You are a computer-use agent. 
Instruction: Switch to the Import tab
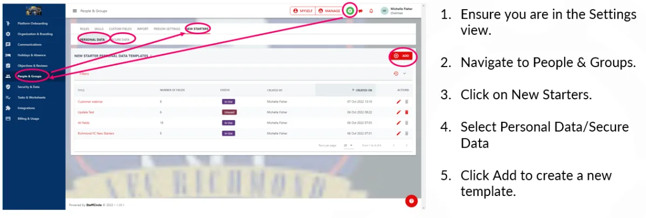pyautogui.click(x=143, y=28)
